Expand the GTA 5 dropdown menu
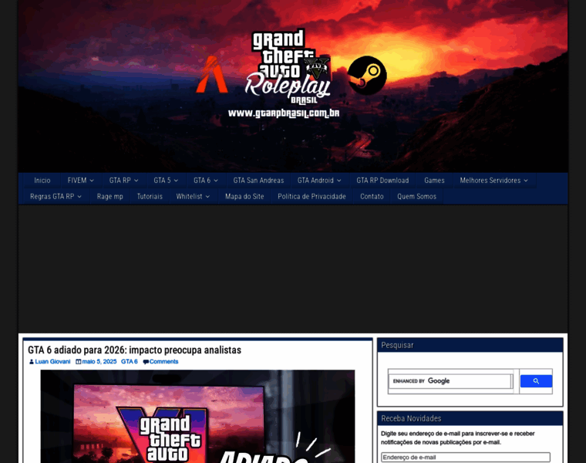Image resolution: width=586 pixels, height=463 pixels. (x=166, y=181)
